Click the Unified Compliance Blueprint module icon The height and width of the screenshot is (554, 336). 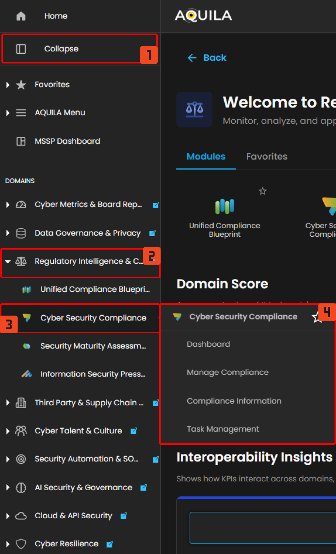(x=224, y=206)
